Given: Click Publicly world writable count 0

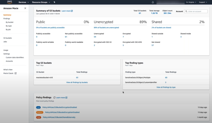Looking at the screenshot, I should pyautogui.click(x=37, y=45).
